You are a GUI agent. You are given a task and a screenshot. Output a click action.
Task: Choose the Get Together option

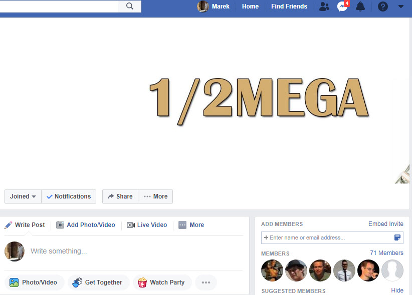[98, 282]
